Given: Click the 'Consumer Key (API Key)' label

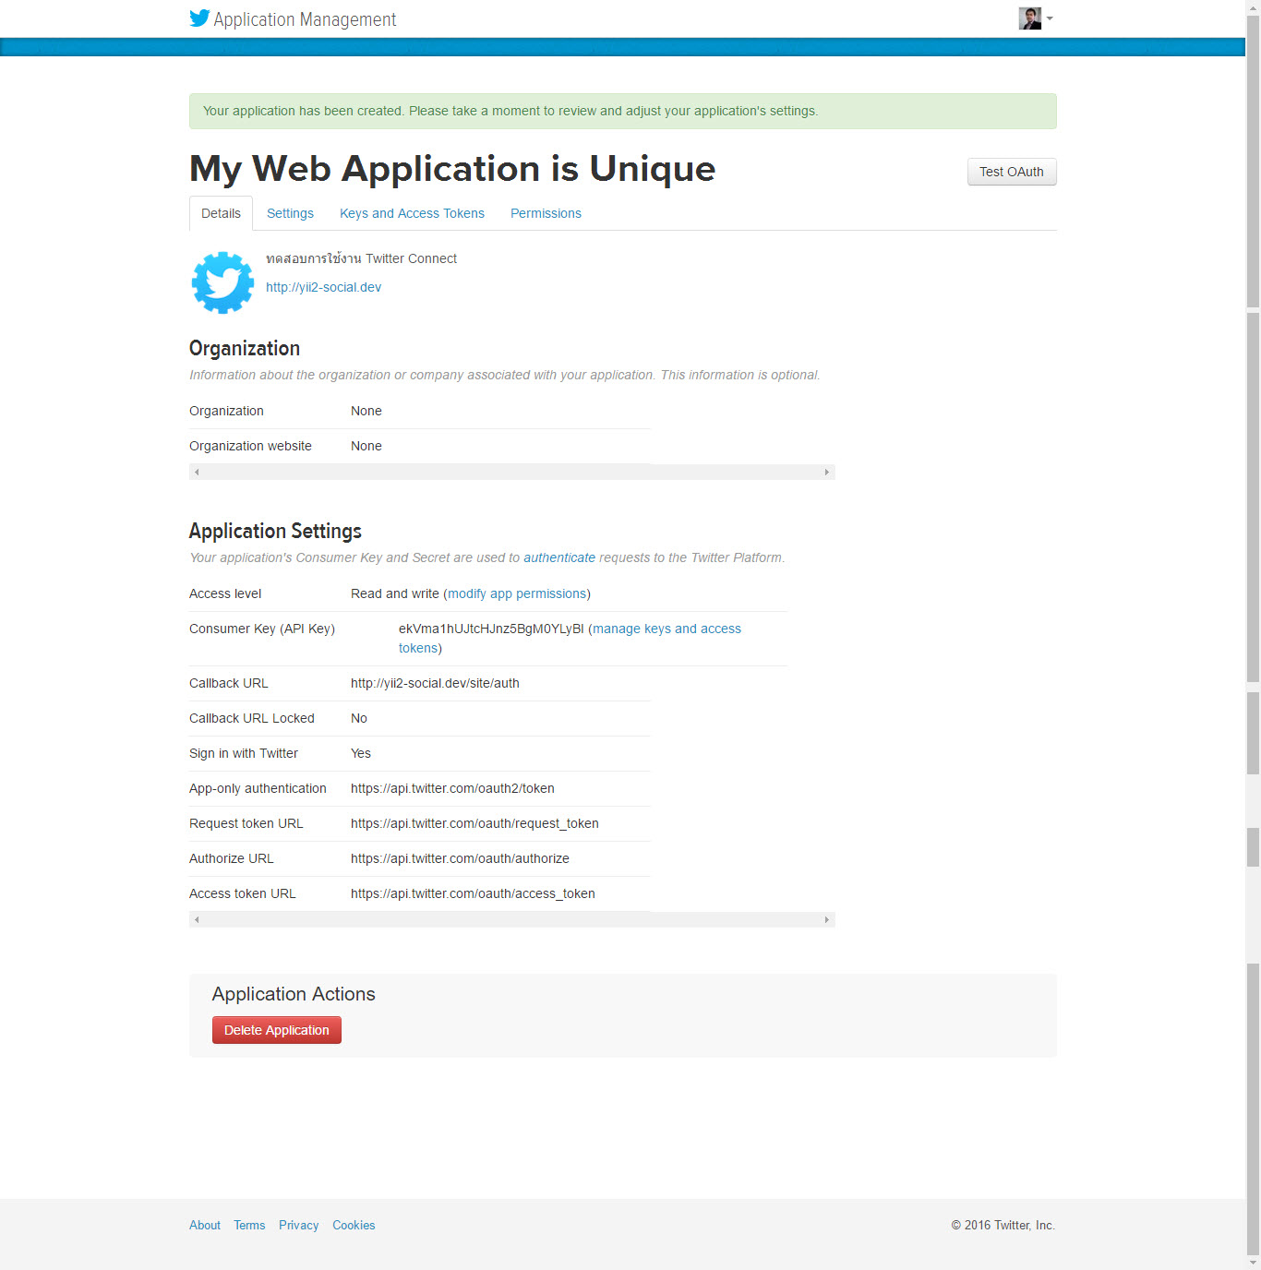Looking at the screenshot, I should [x=262, y=629].
